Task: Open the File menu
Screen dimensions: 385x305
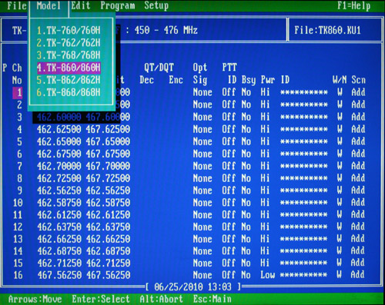Action: point(17,5)
